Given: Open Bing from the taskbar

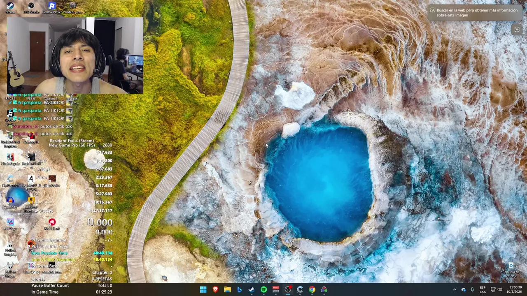Looking at the screenshot, I should pos(239,289).
